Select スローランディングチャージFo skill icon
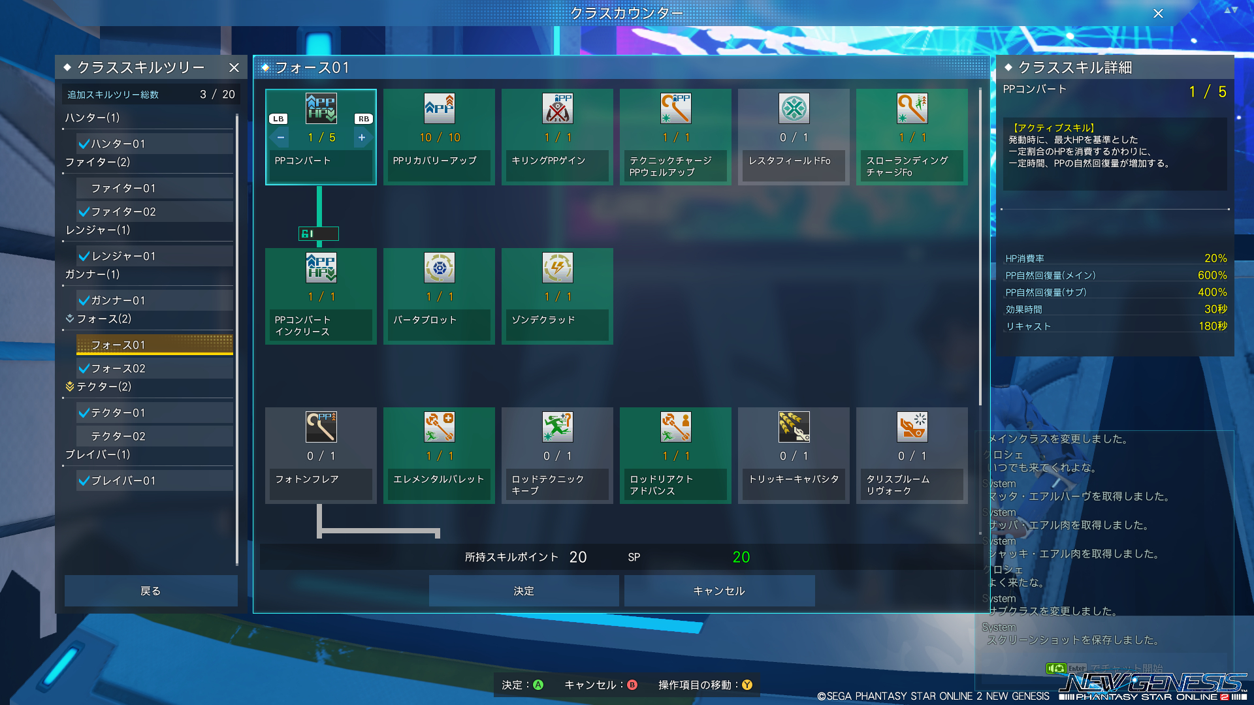 [x=912, y=108]
